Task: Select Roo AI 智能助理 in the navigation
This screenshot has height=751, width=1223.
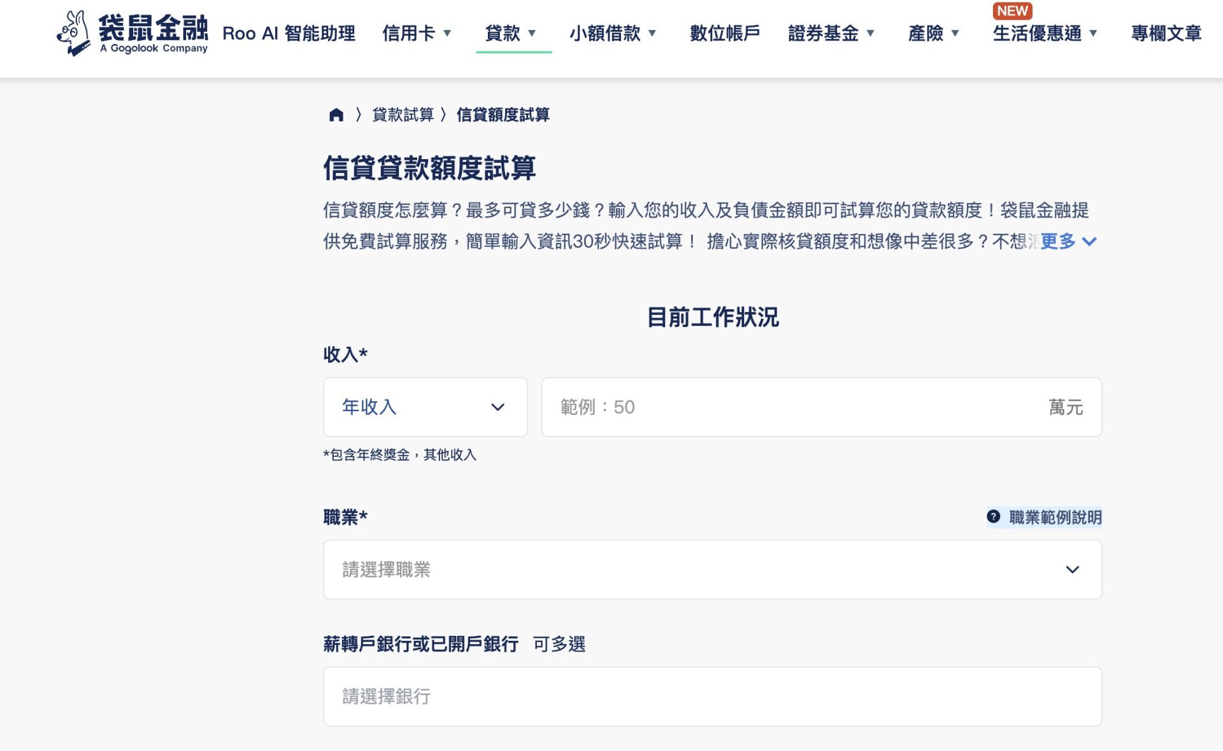Action: tap(290, 34)
